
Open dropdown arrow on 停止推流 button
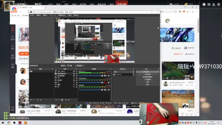pyautogui.click(x=158, y=72)
